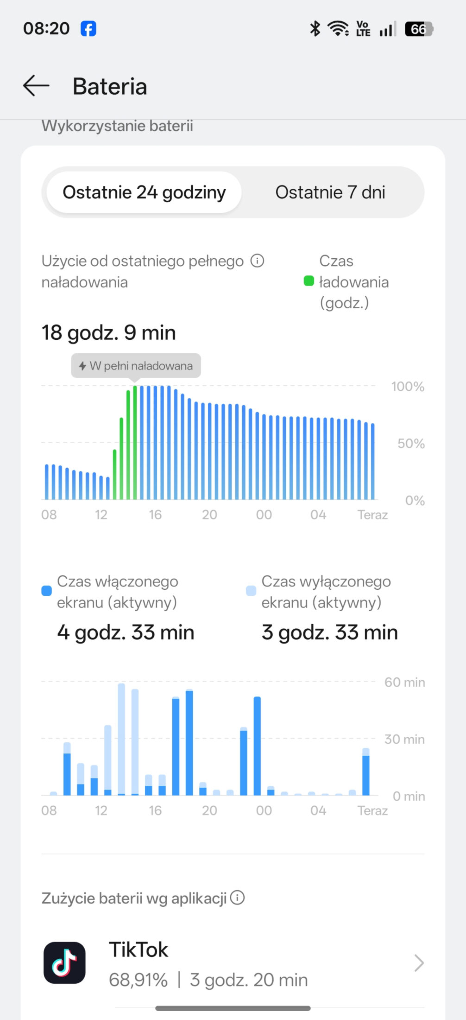Tap the back arrow icon
The image size is (466, 1020).
(x=36, y=86)
